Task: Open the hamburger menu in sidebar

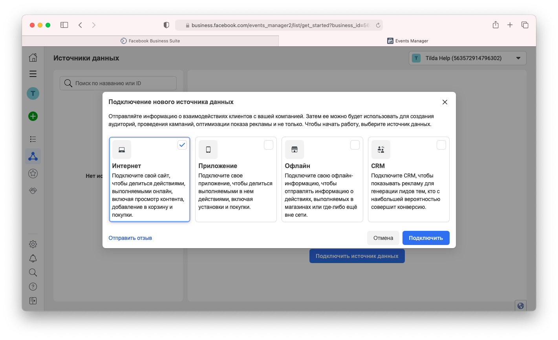Action: (33, 74)
